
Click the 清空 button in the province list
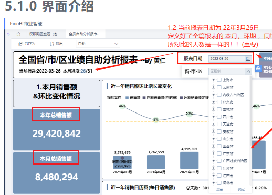[x=219, y=189]
